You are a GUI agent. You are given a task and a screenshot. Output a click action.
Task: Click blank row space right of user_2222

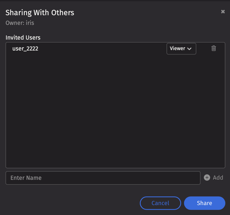click(102, 49)
